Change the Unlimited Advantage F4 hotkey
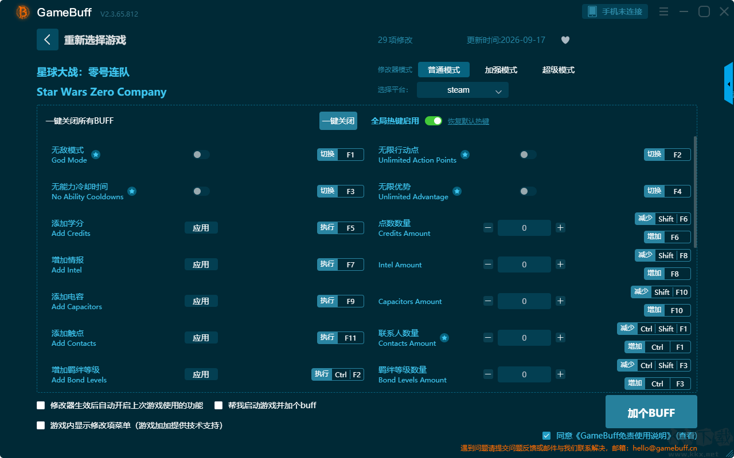 (667, 191)
